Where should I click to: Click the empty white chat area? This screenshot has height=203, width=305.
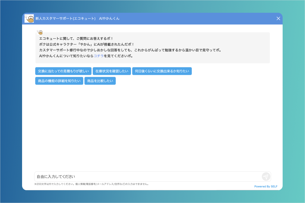152,128
